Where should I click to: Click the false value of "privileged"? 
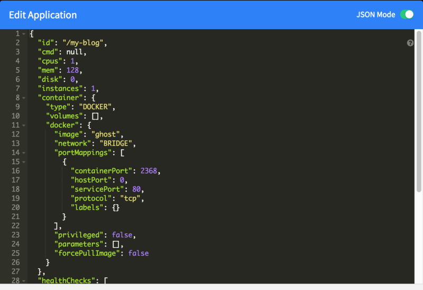point(122,235)
